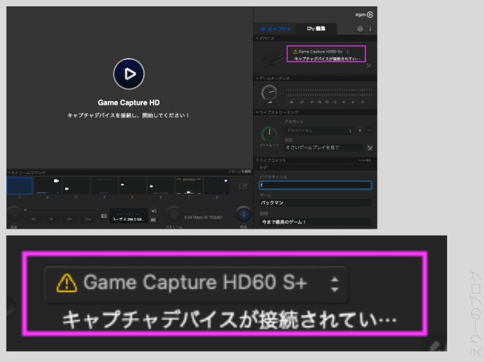Image resolution: width=484 pixels, height=362 pixels.
Task: Open live streaming settings via the wrench icon
Action: (x=369, y=148)
